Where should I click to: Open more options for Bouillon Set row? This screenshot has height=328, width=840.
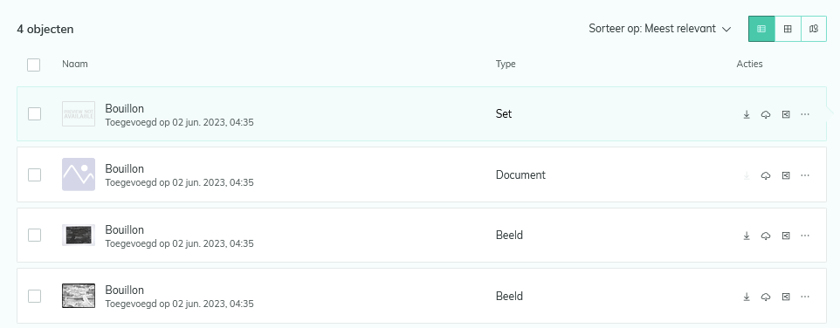coord(805,114)
